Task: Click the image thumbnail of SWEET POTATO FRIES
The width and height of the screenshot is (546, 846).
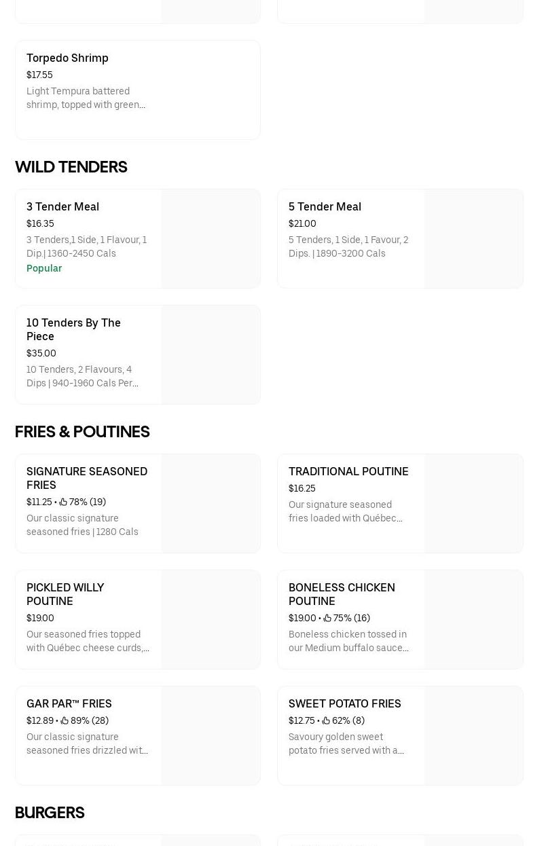Action: 473,735
